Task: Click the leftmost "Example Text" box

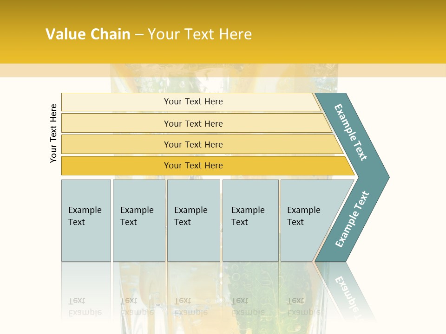Action: pyautogui.click(x=86, y=220)
